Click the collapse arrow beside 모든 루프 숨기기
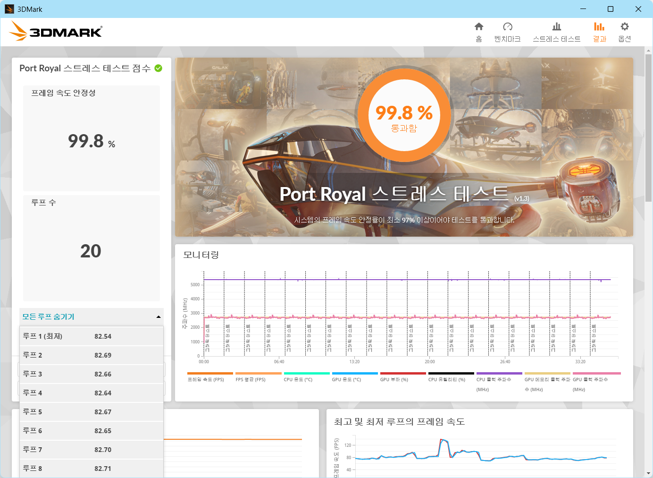Viewport: 653px width, 478px height. pyautogui.click(x=159, y=317)
